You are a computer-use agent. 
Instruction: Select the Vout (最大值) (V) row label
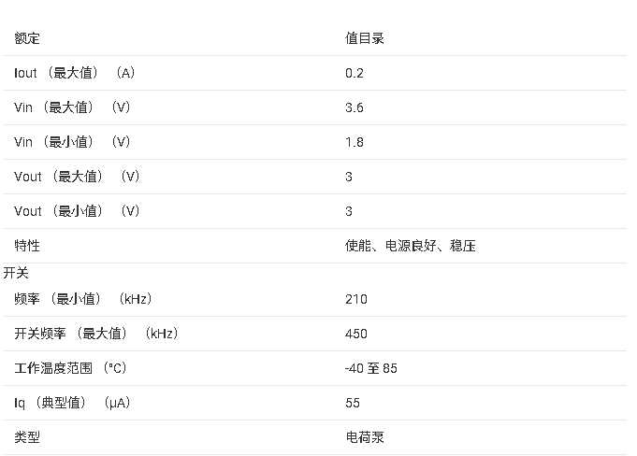[x=77, y=177]
